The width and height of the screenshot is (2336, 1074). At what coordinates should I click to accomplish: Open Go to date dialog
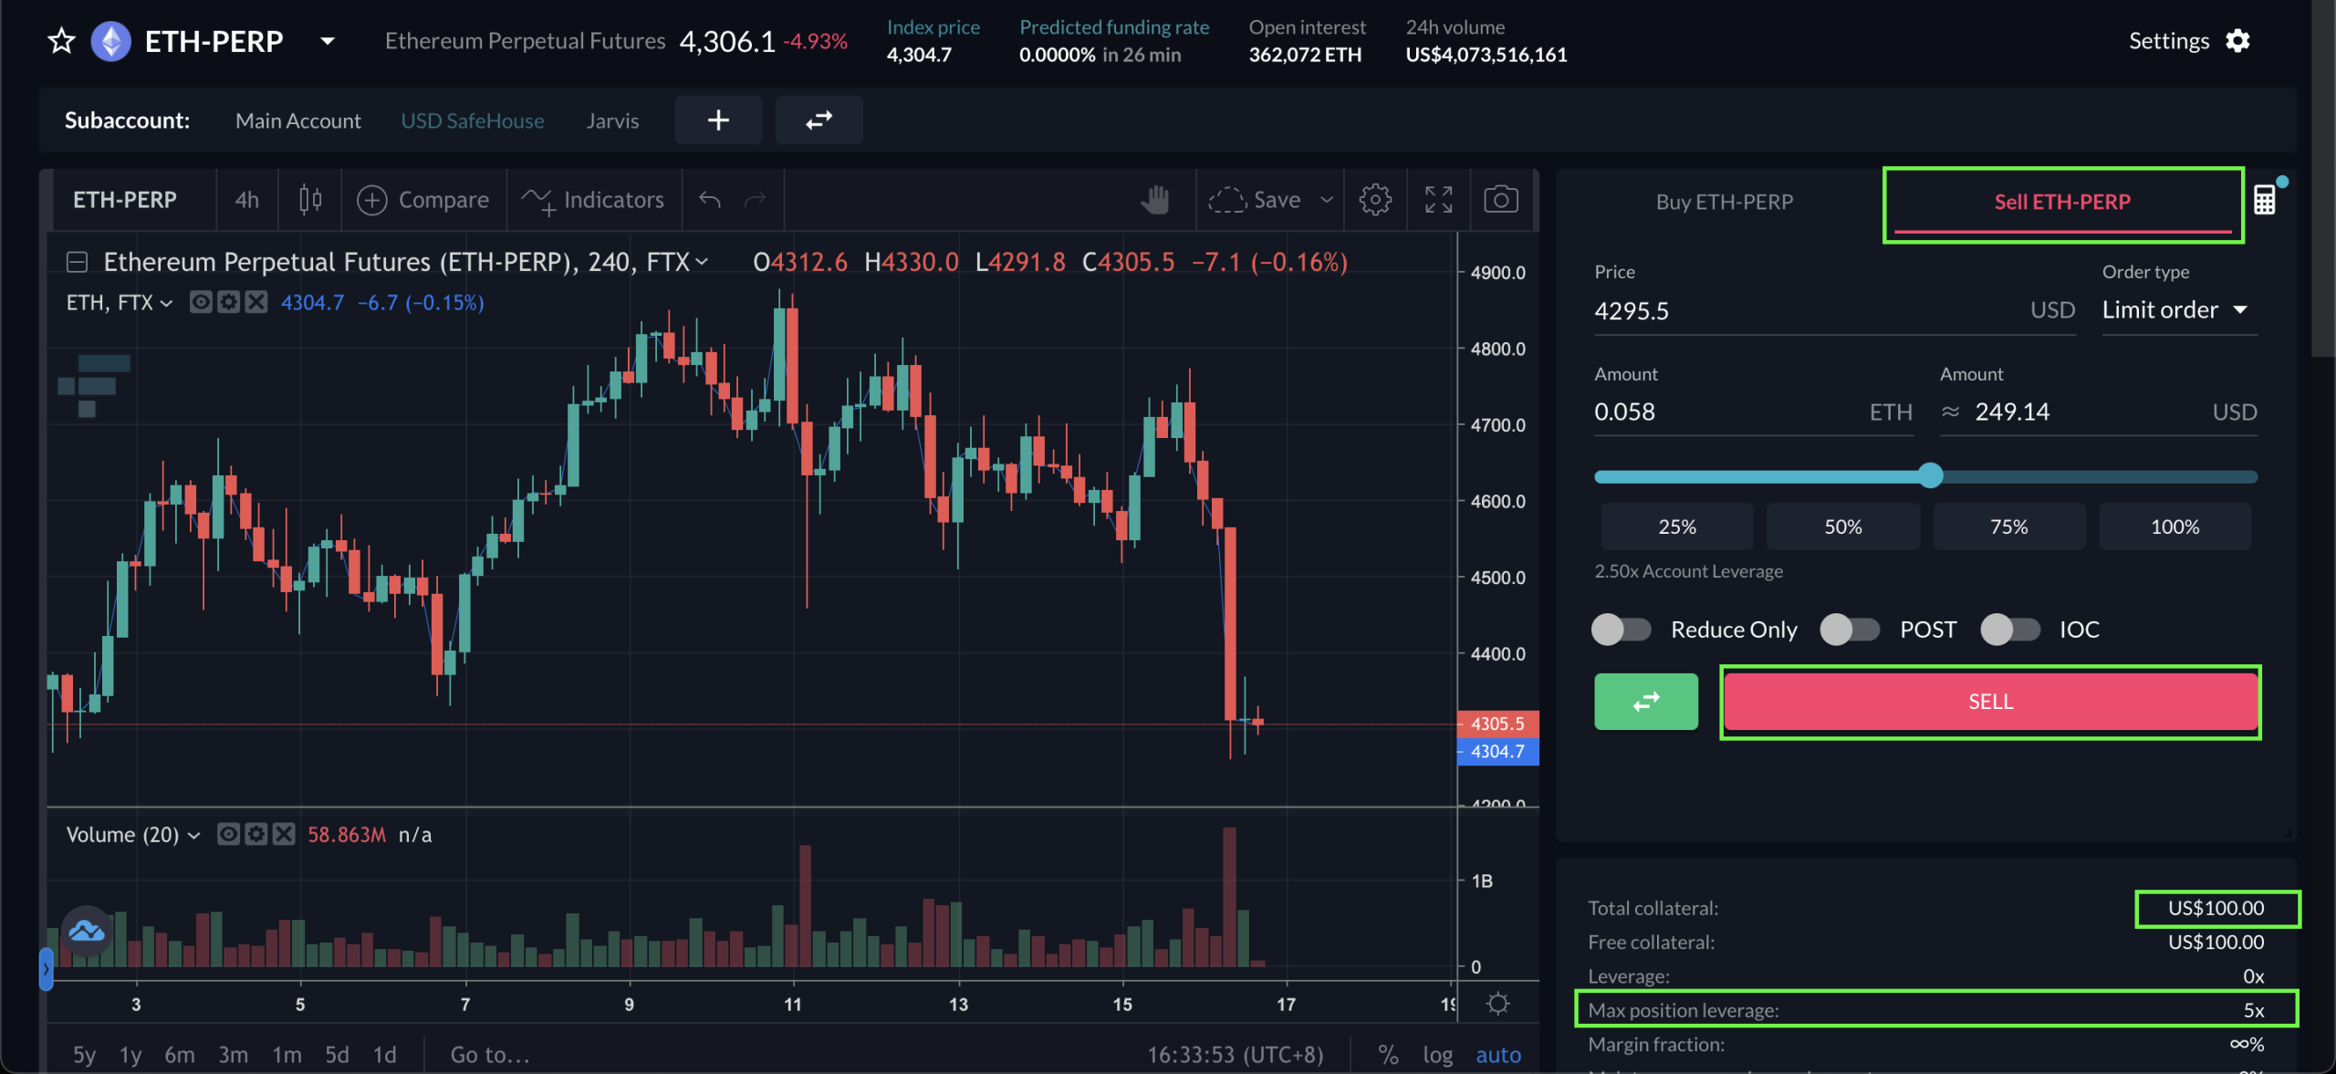click(x=490, y=1055)
